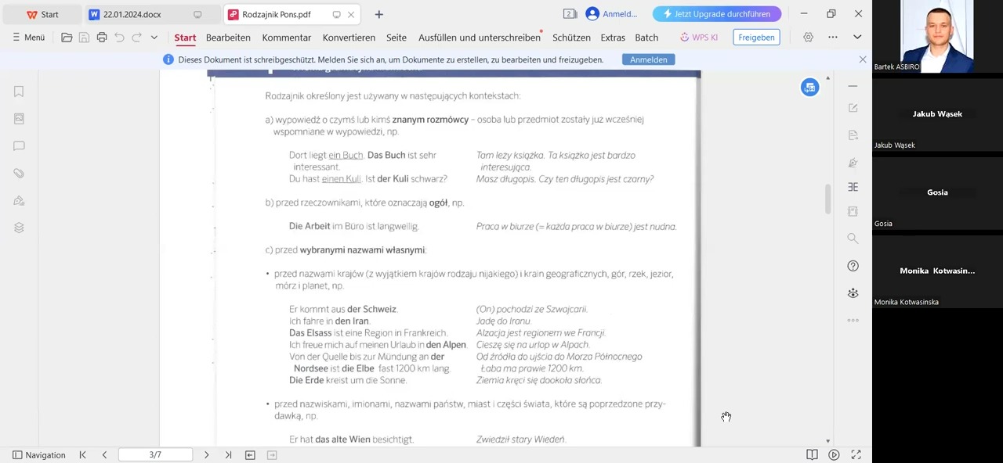Open the attachments paperclip panel

pos(19,174)
